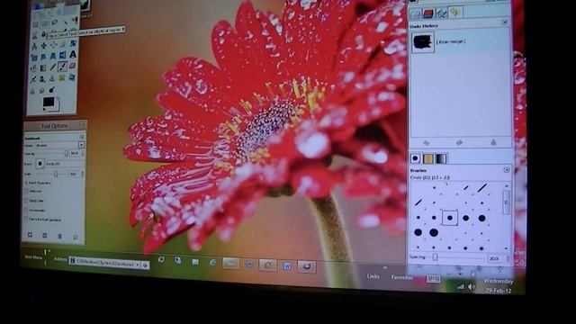Image resolution: width=576 pixels, height=324 pixels.
Task: Click the Undo arrow in Undo History
Action: (x=427, y=142)
